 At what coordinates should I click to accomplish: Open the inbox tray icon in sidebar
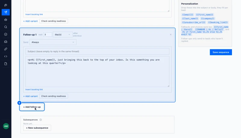coord(6,42)
